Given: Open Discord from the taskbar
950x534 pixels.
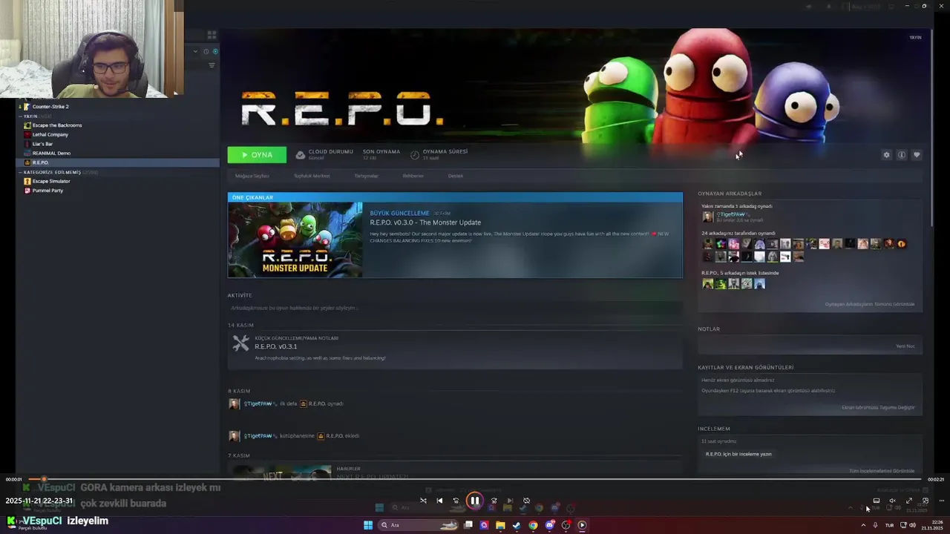Looking at the screenshot, I should point(549,525).
